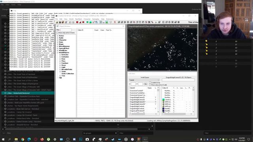Click the Open folder icon in Creation Kit toolbar
Viewport: 253px width, 142px height.
pos(57,22)
